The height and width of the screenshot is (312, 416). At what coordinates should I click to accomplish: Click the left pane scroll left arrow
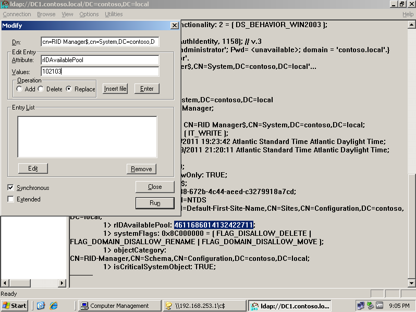[x=5, y=283]
